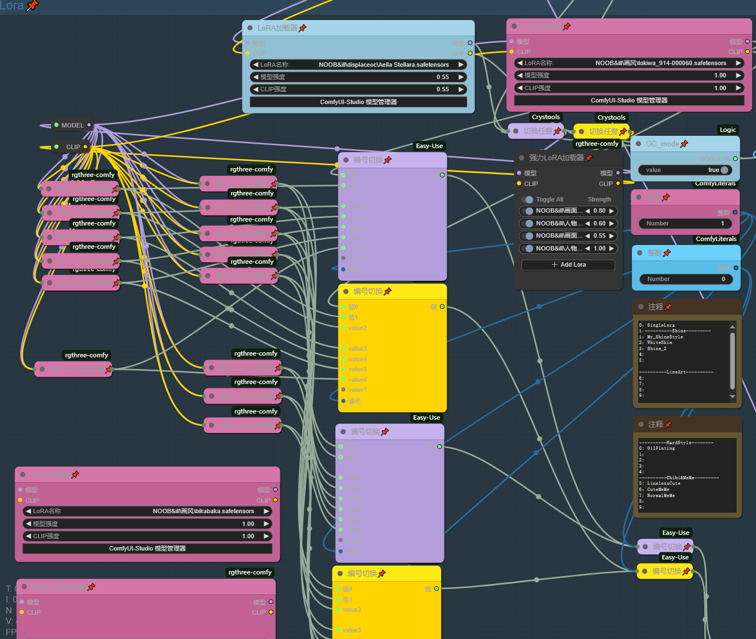Image resolution: width=756 pixels, height=639 pixels.
Task: Click the Add Lora button
Action: (568, 265)
